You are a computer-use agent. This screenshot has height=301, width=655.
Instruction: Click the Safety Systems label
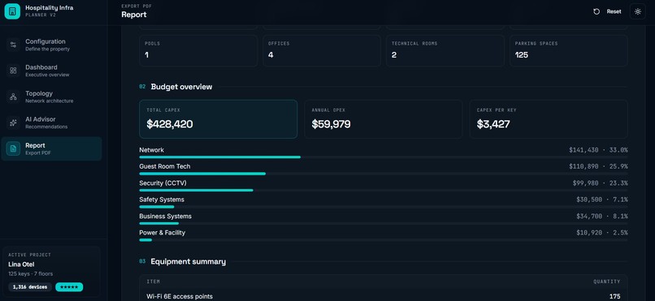162,200
